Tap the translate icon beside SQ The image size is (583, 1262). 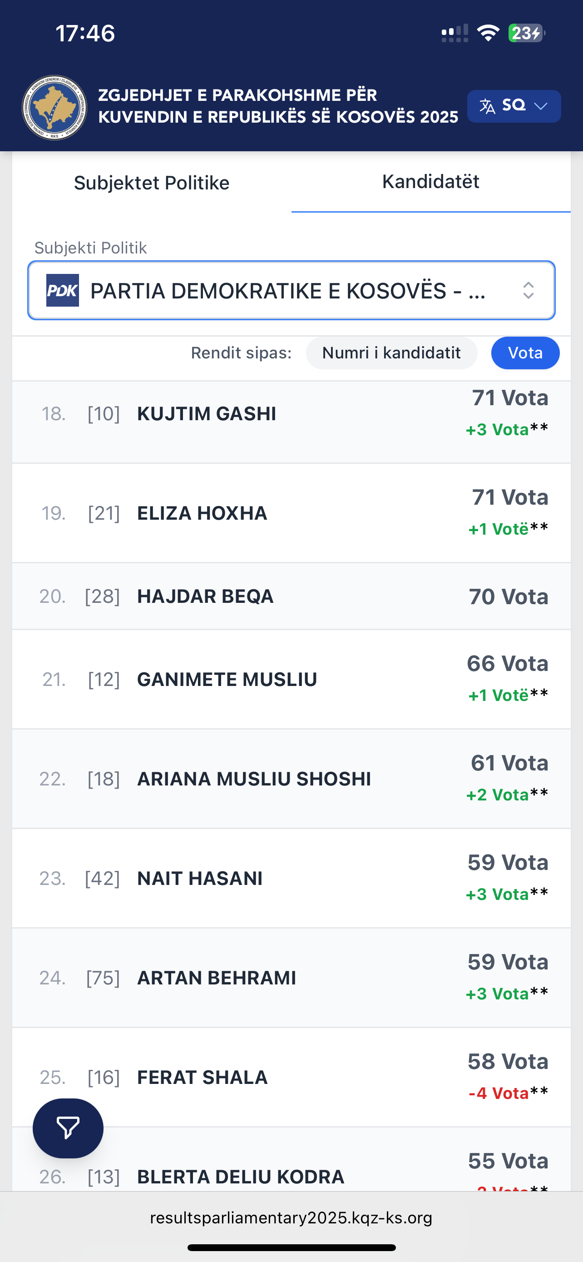pyautogui.click(x=487, y=106)
